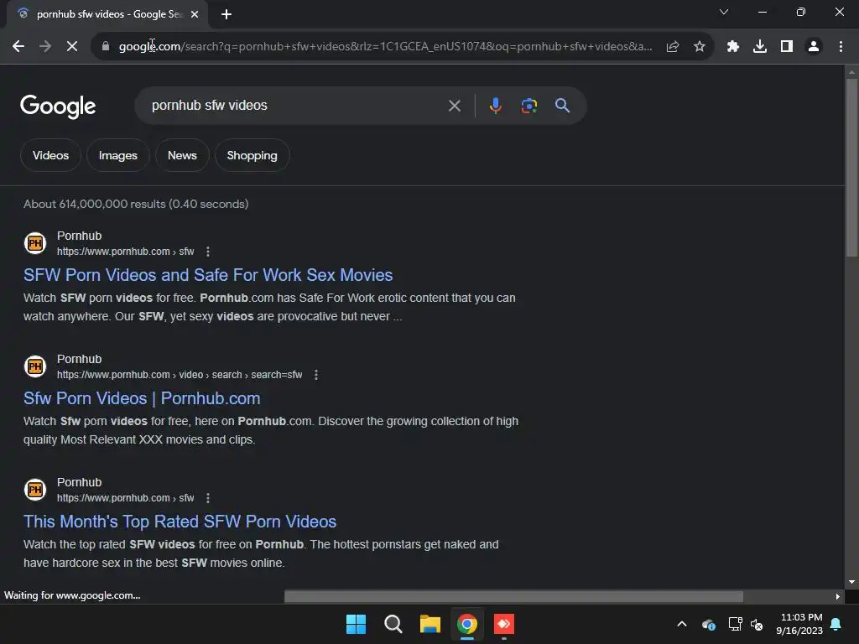Click the horizontal scrollbar thumb

[x=513, y=596]
